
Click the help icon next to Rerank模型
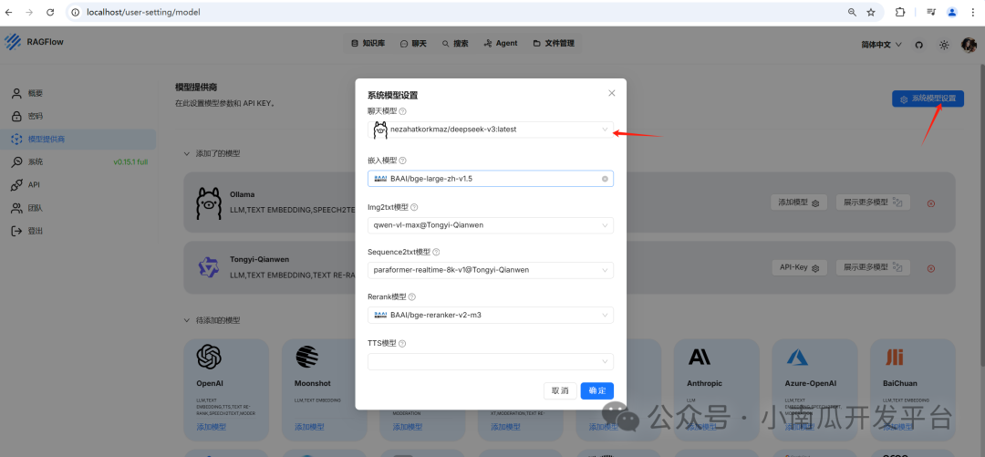412,296
